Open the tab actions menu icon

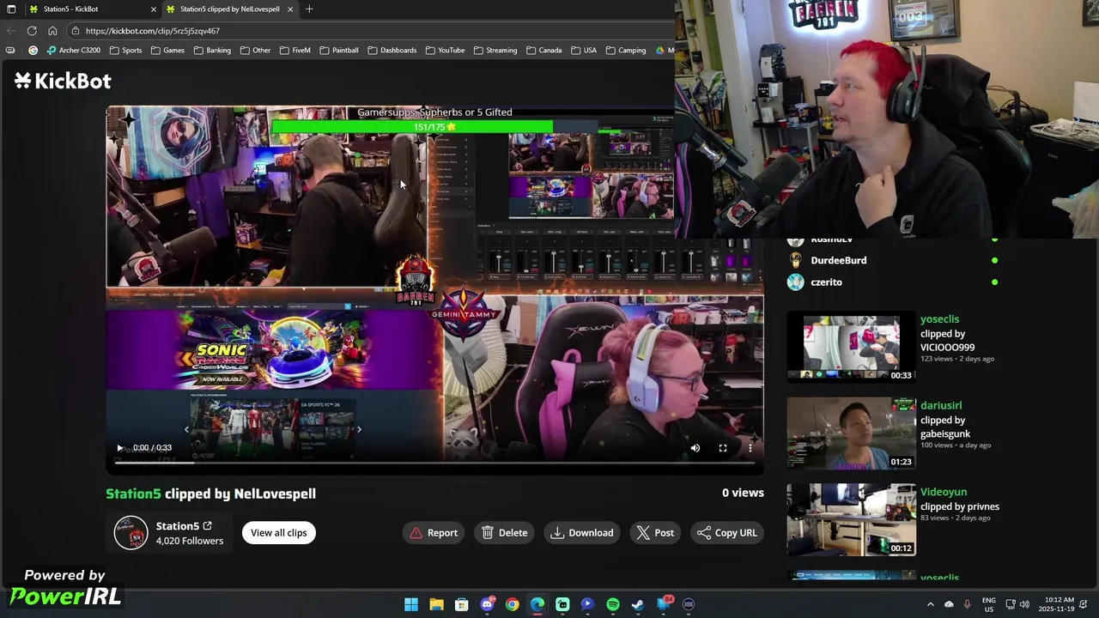(x=11, y=9)
